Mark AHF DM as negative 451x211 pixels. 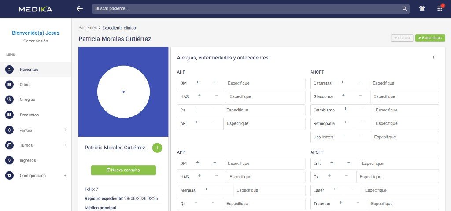(x=214, y=82)
